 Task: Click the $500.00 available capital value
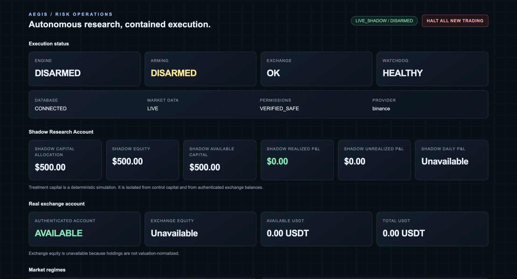[x=205, y=167]
